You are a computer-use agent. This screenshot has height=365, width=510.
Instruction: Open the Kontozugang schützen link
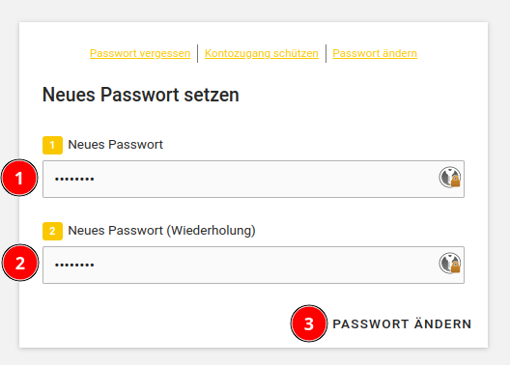(x=262, y=53)
